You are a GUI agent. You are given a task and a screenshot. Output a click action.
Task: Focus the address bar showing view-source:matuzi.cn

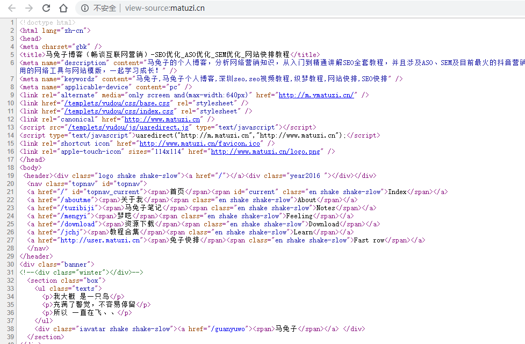tap(165, 8)
